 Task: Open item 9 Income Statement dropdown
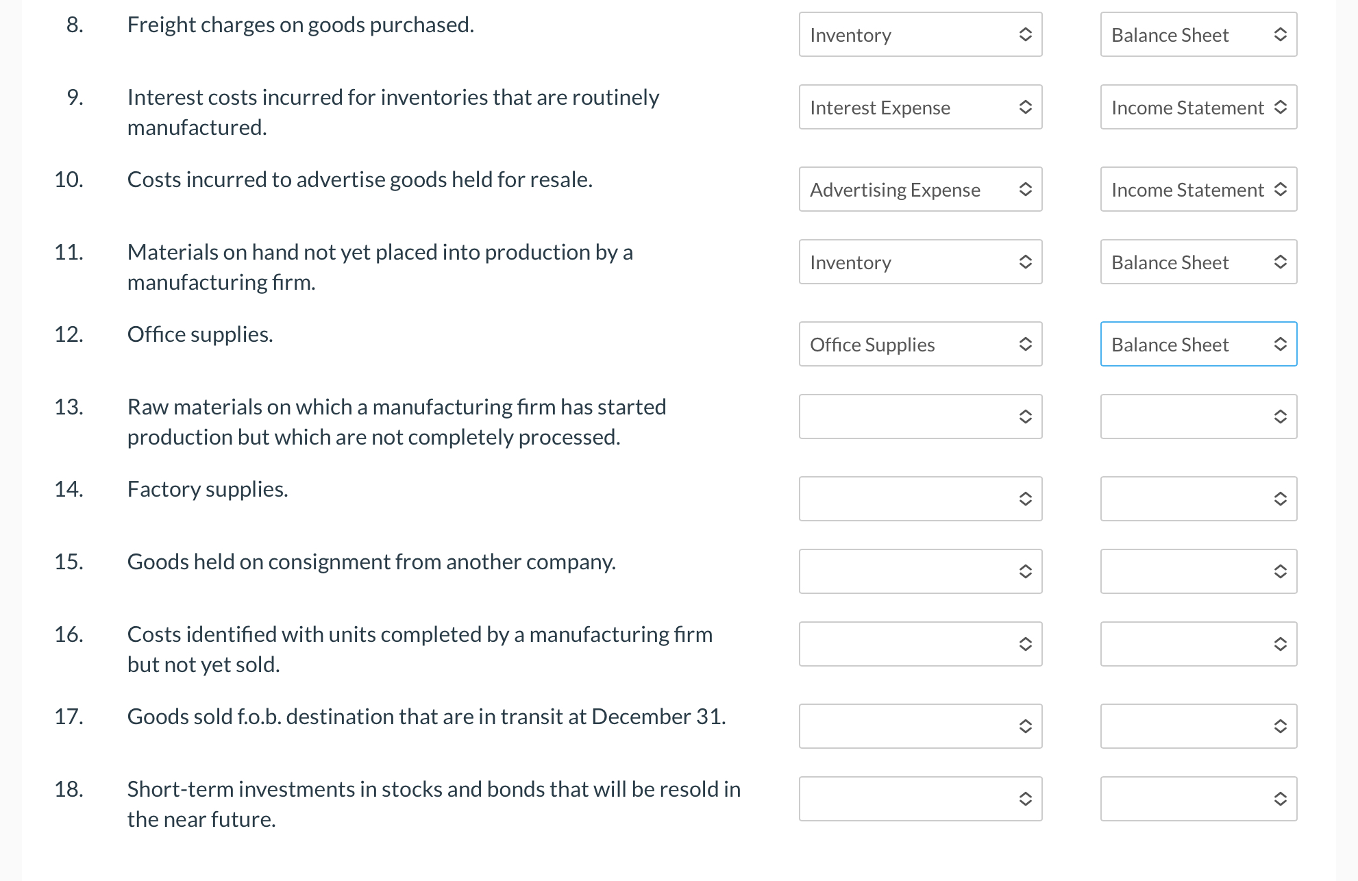[x=1198, y=107]
